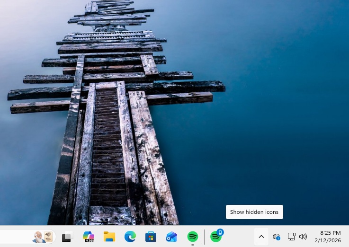Launch Microsoft Edge browser

tap(130, 237)
